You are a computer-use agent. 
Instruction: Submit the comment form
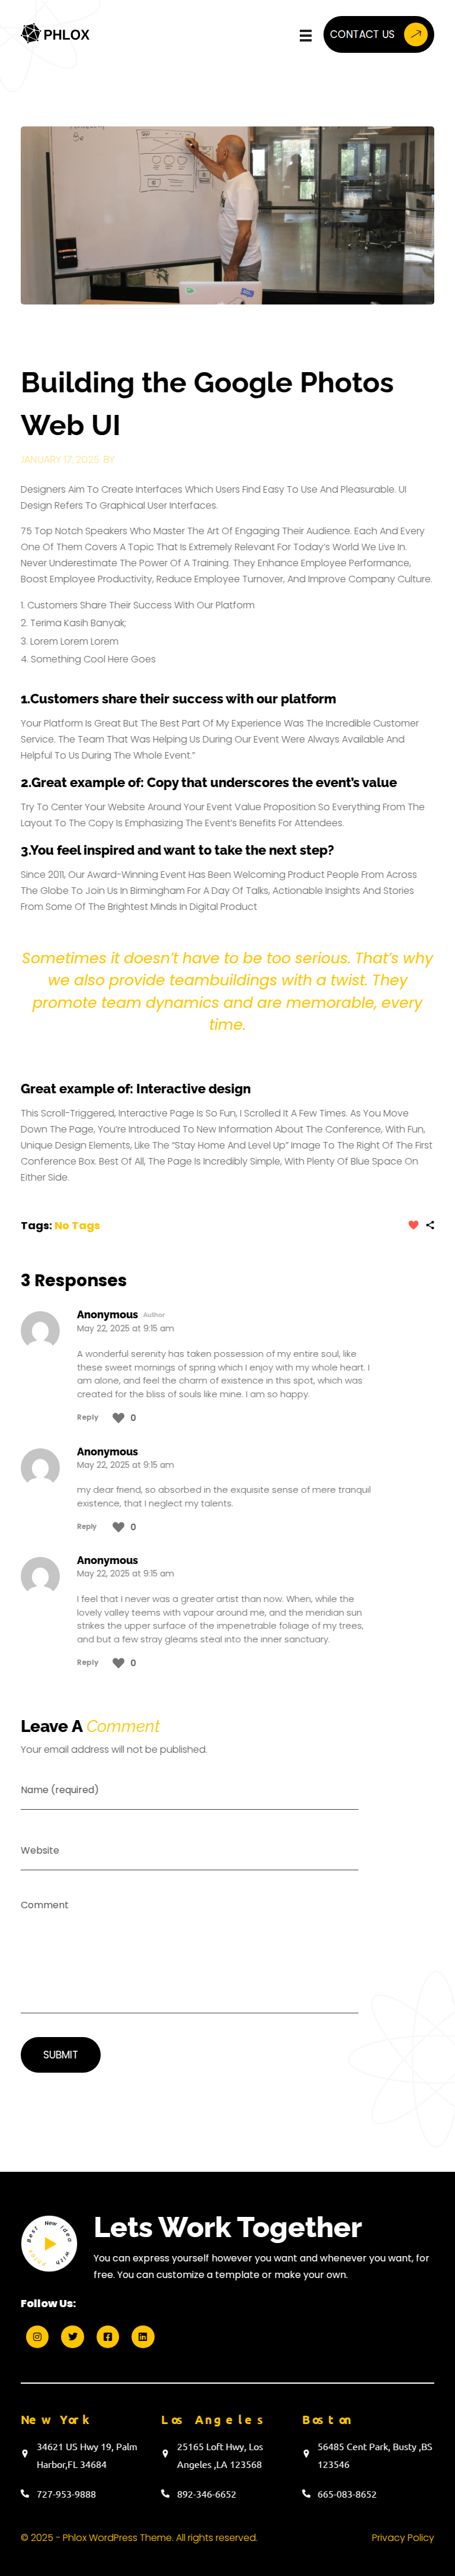pyautogui.click(x=60, y=2055)
